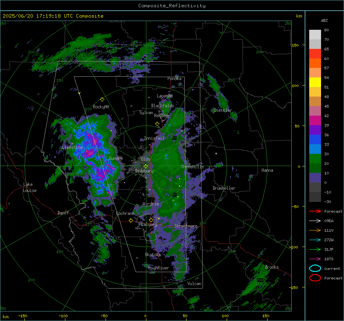This screenshot has height=321, width=344.
Task: Select the bright yellow 51–54 dBZ swatch
Action: [315, 82]
